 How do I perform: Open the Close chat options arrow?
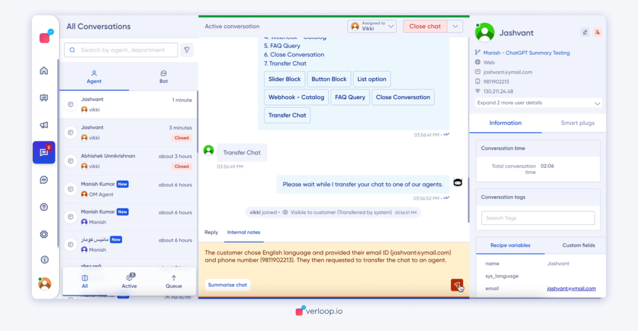455,26
